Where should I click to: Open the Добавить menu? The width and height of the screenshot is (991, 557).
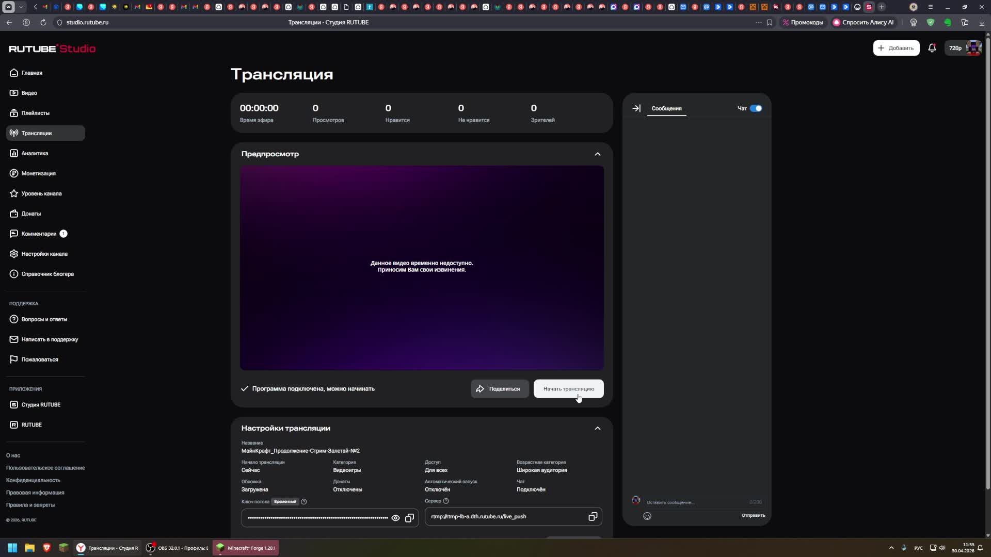pyautogui.click(x=896, y=48)
